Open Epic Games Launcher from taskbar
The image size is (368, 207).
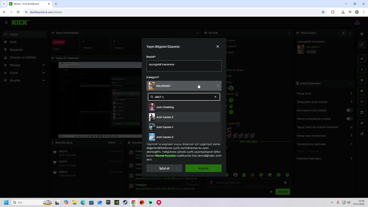coord(108,202)
